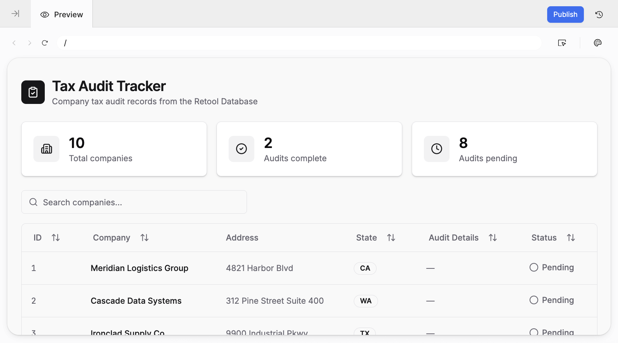Click the WA state badge
This screenshot has height=343, width=618.
[366, 301]
